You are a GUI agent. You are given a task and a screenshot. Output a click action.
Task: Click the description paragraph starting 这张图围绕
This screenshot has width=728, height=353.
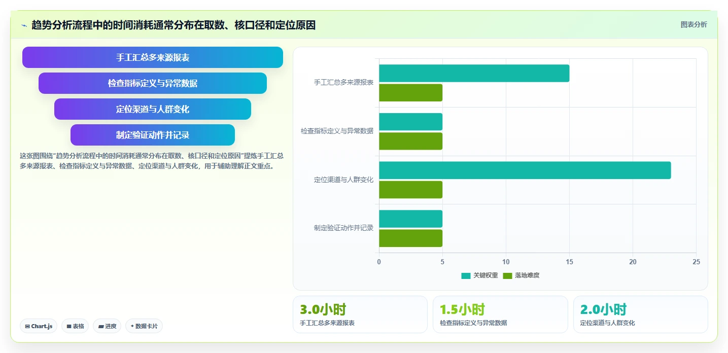point(152,161)
